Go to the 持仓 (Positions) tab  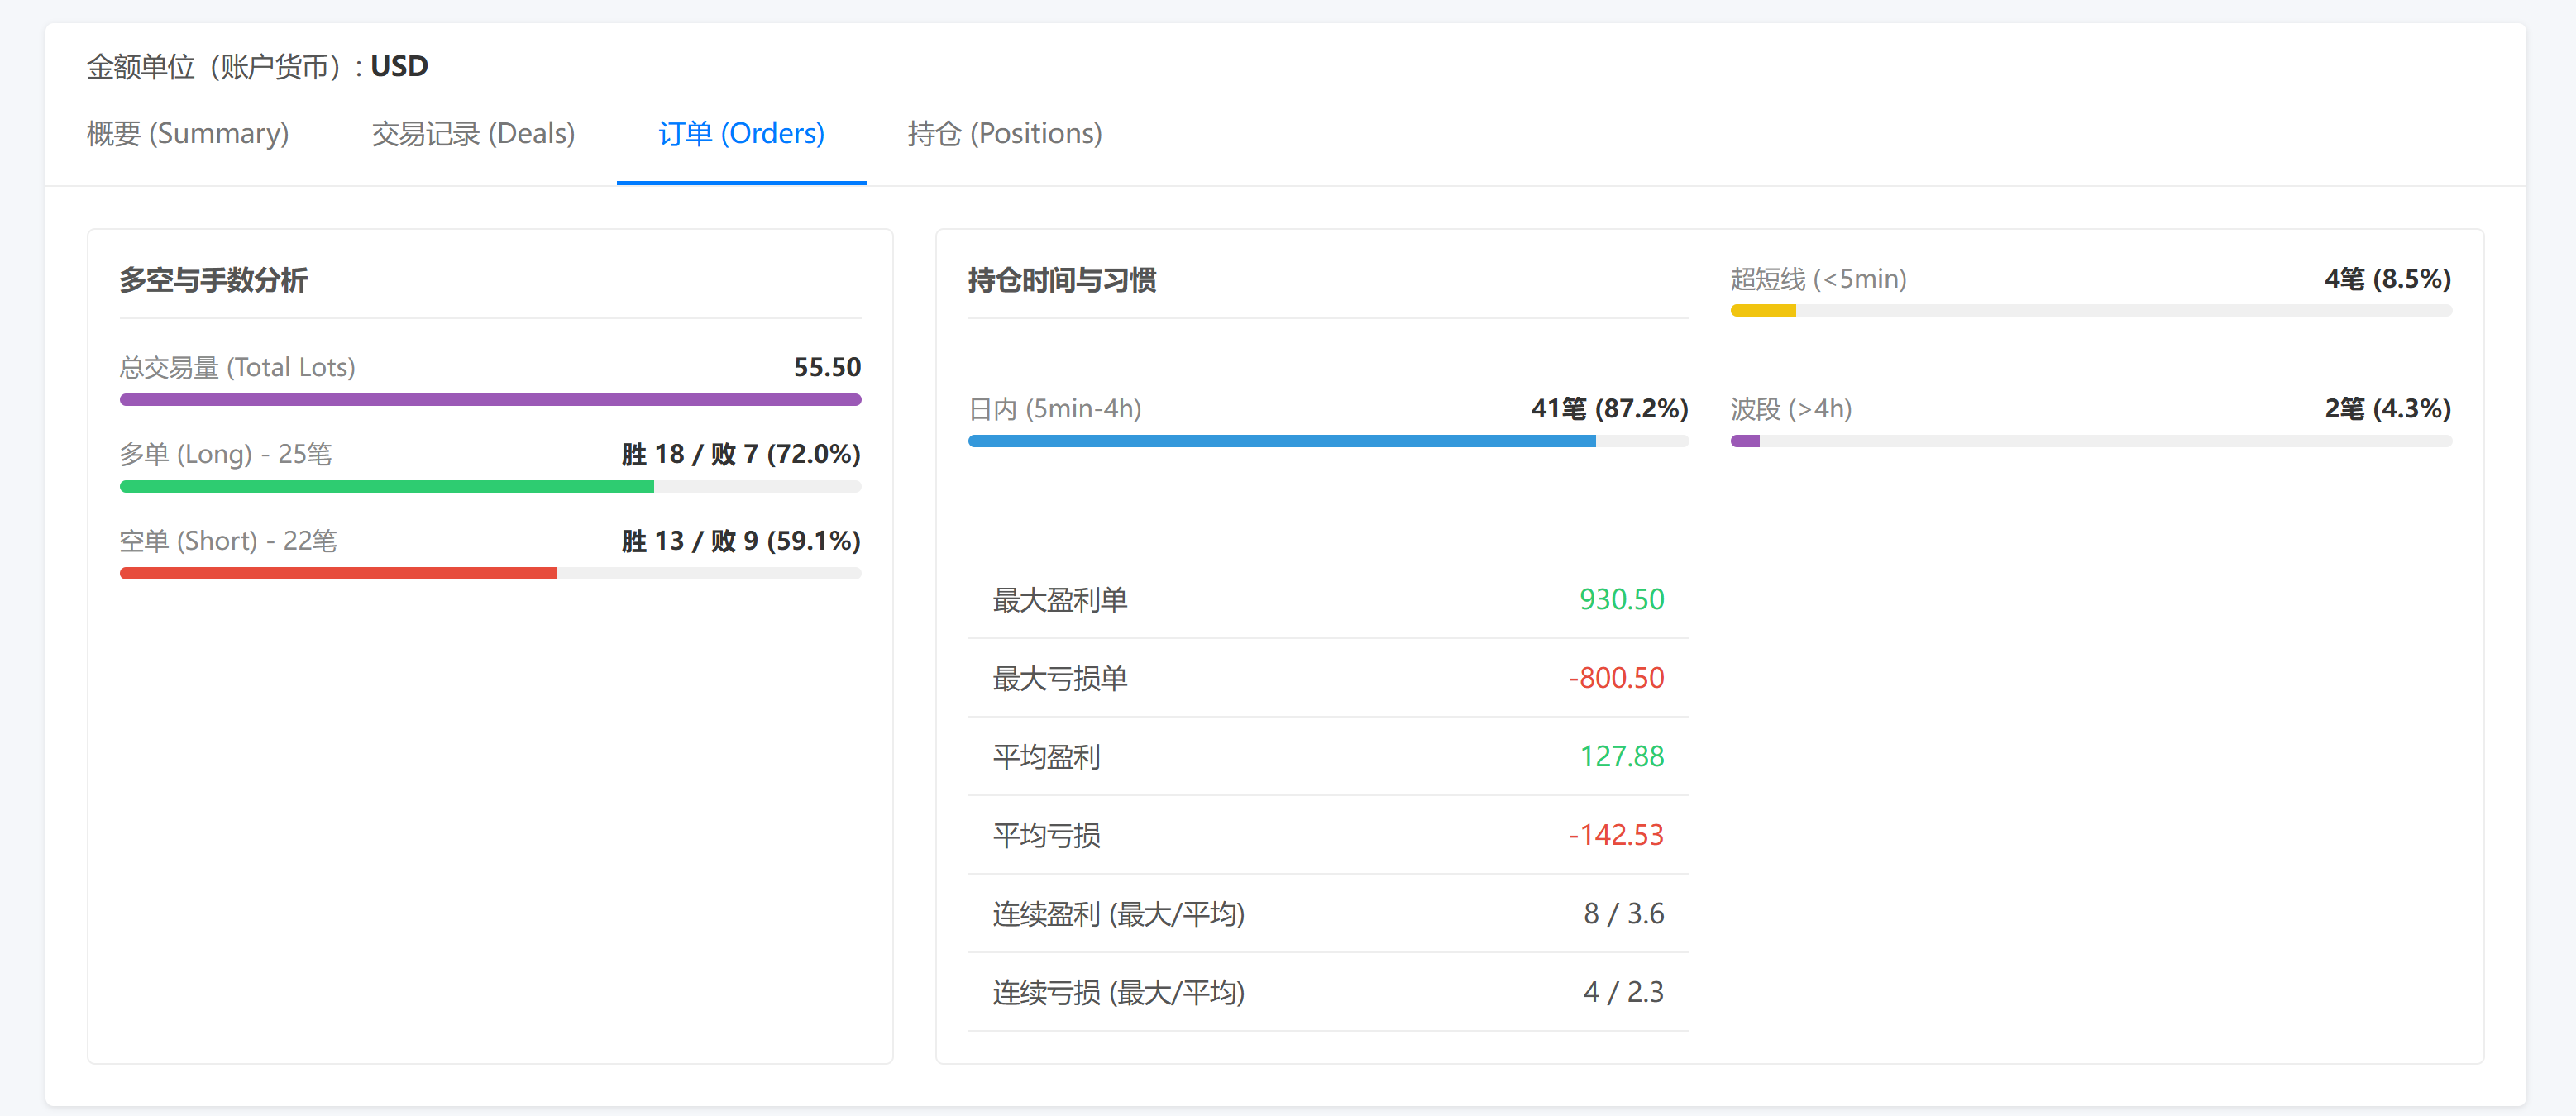1004,133
